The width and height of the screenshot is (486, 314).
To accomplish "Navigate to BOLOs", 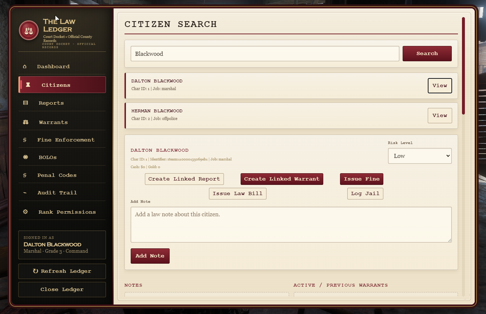I will pyautogui.click(x=62, y=157).
